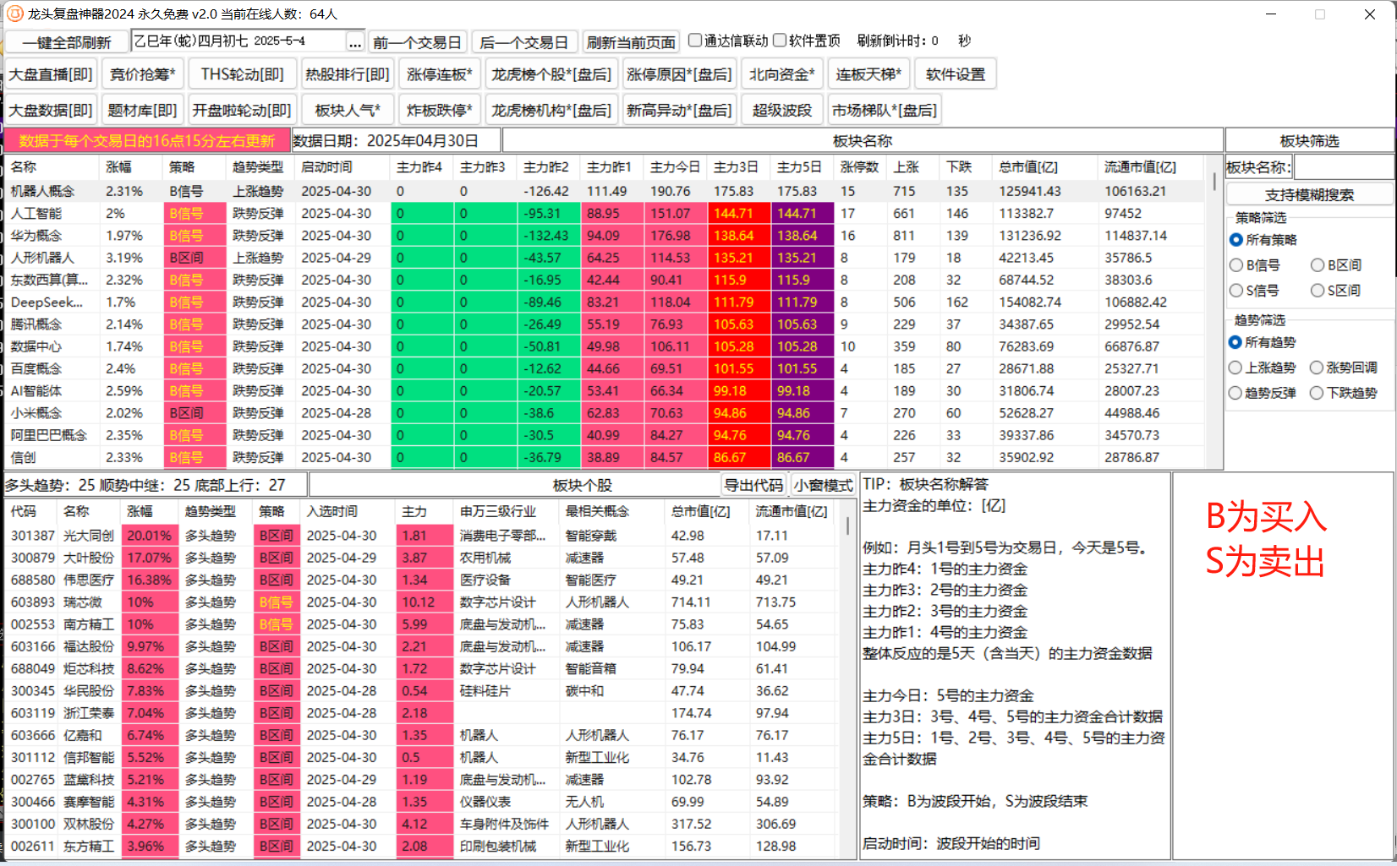This screenshot has height=866, width=1397.
Task: Select S区间 strategy radio button
Action: tap(1318, 291)
